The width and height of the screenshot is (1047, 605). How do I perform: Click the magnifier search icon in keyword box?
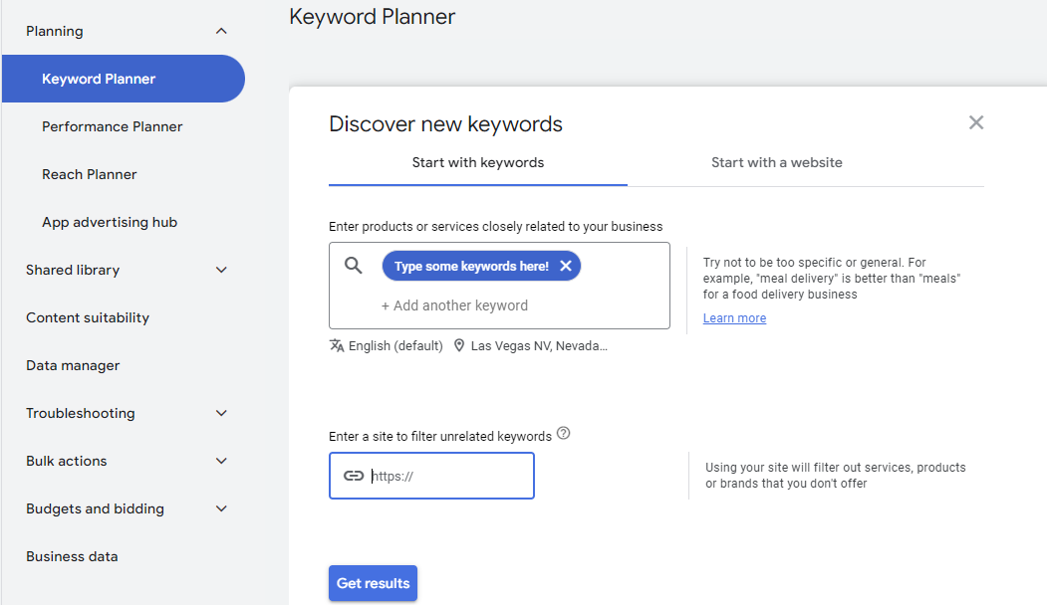pos(354,266)
